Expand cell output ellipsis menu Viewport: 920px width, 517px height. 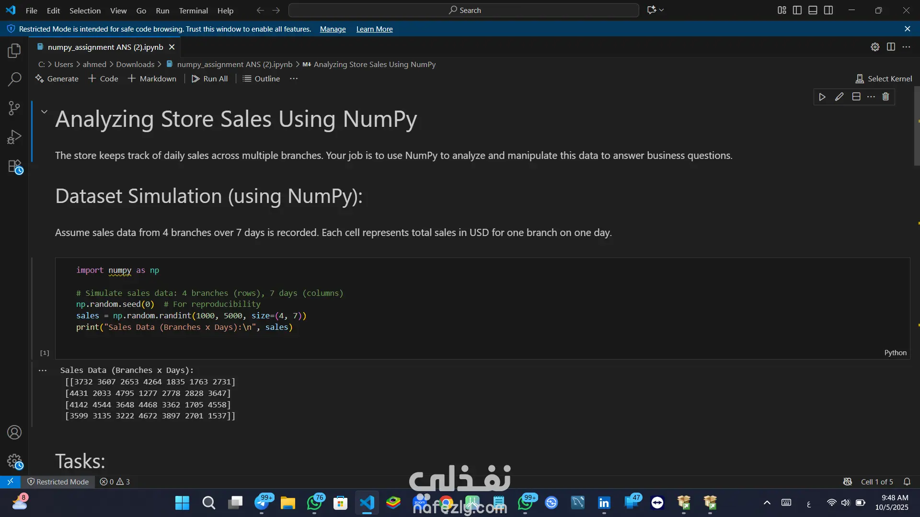pos(43,370)
